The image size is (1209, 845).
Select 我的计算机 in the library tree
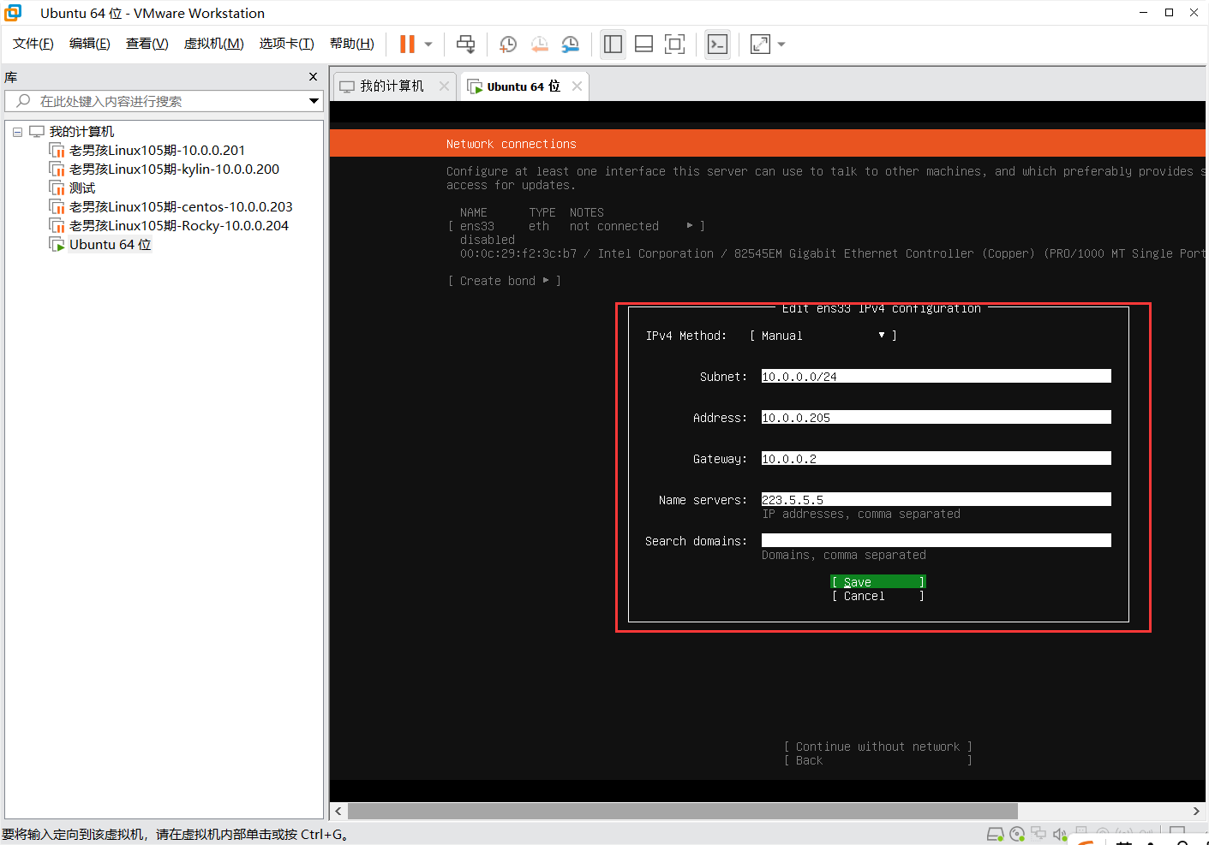tap(81, 132)
